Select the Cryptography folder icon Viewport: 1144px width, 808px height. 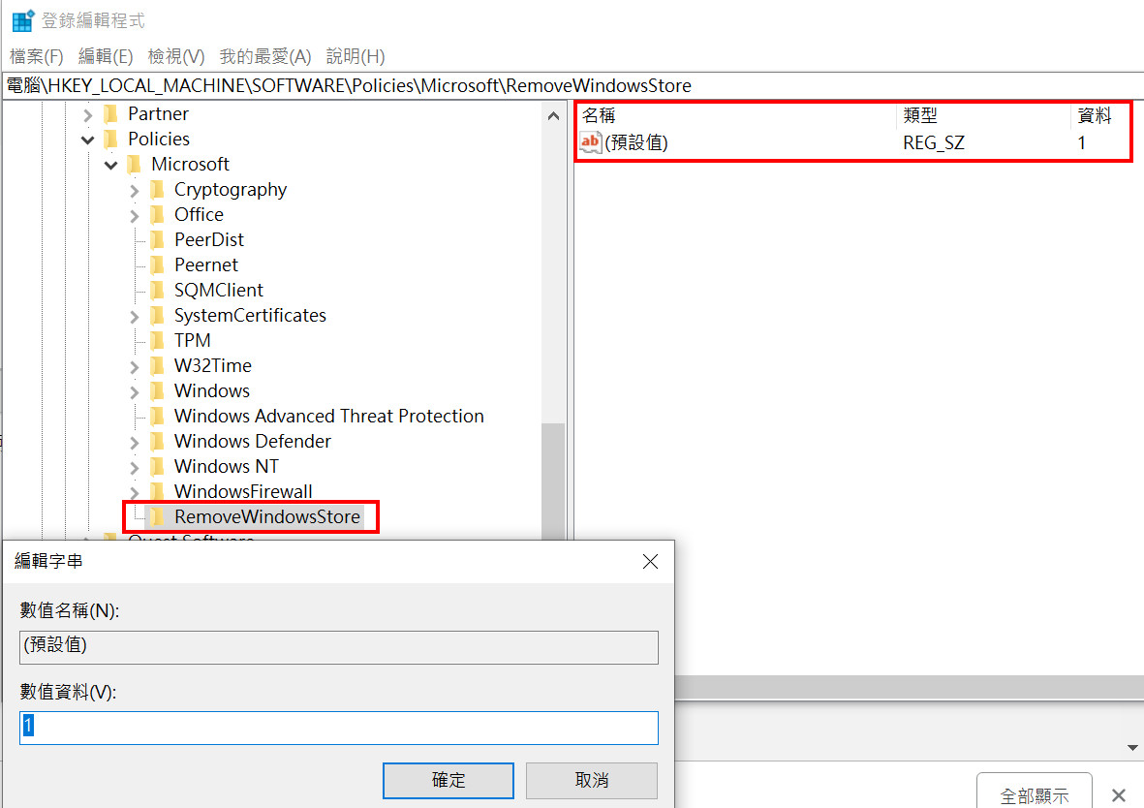coord(158,189)
